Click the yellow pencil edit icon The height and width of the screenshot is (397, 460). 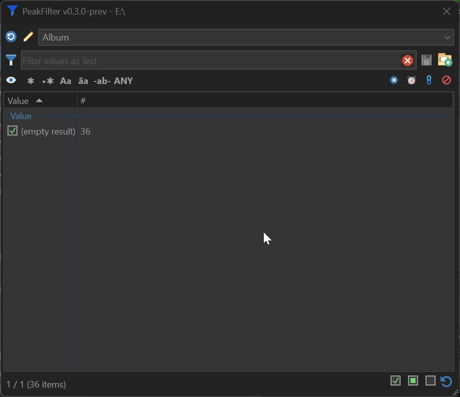point(28,36)
